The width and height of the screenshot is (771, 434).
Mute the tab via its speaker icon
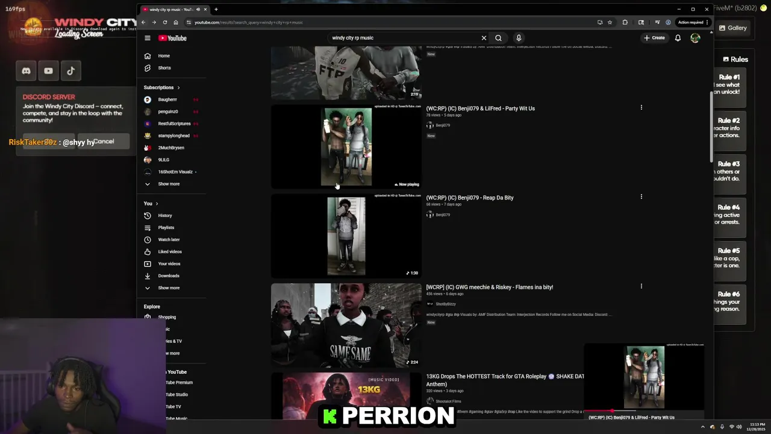[x=198, y=9]
